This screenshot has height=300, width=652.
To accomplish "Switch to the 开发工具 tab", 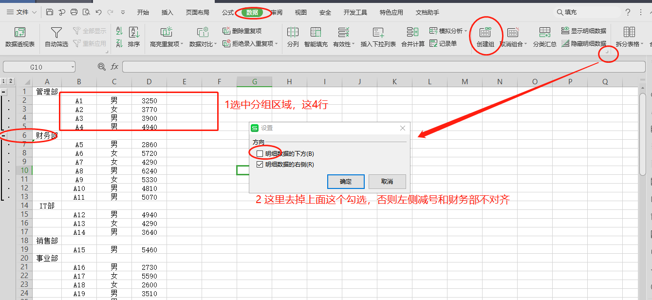I will [x=355, y=12].
